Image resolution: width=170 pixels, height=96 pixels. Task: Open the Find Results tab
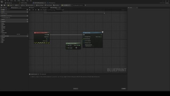pyautogui.click(x=43, y=74)
